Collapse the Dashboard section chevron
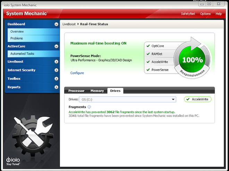Viewport: 229px width, 171px height. pyautogui.click(x=56, y=24)
